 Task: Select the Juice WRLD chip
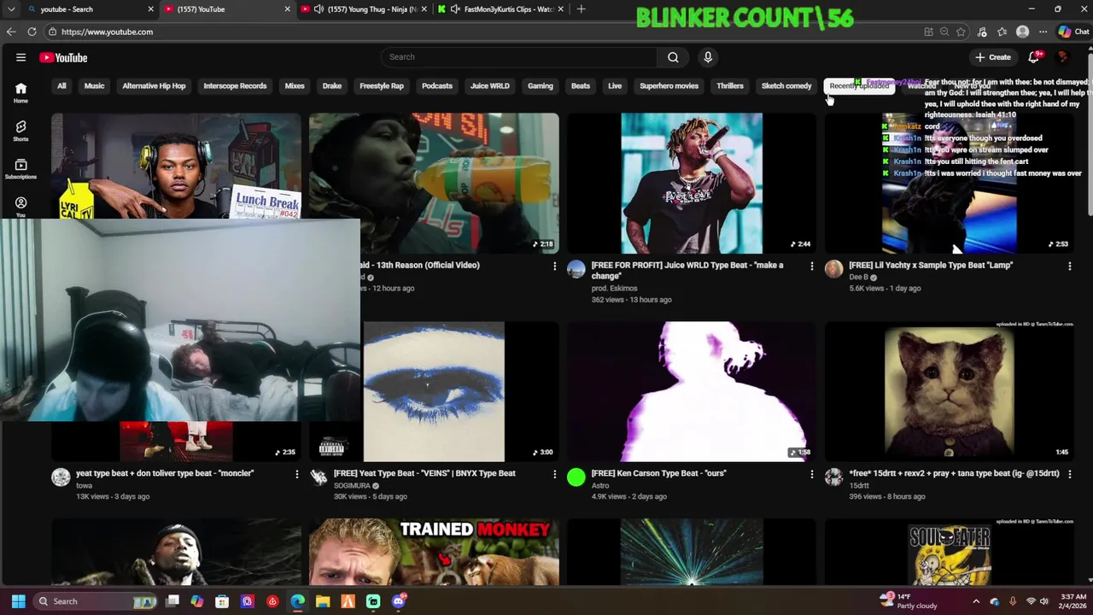pyautogui.click(x=489, y=86)
